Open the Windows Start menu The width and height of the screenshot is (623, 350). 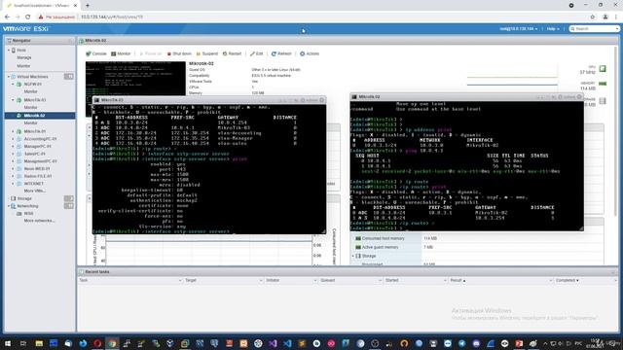pyautogui.click(x=8, y=343)
